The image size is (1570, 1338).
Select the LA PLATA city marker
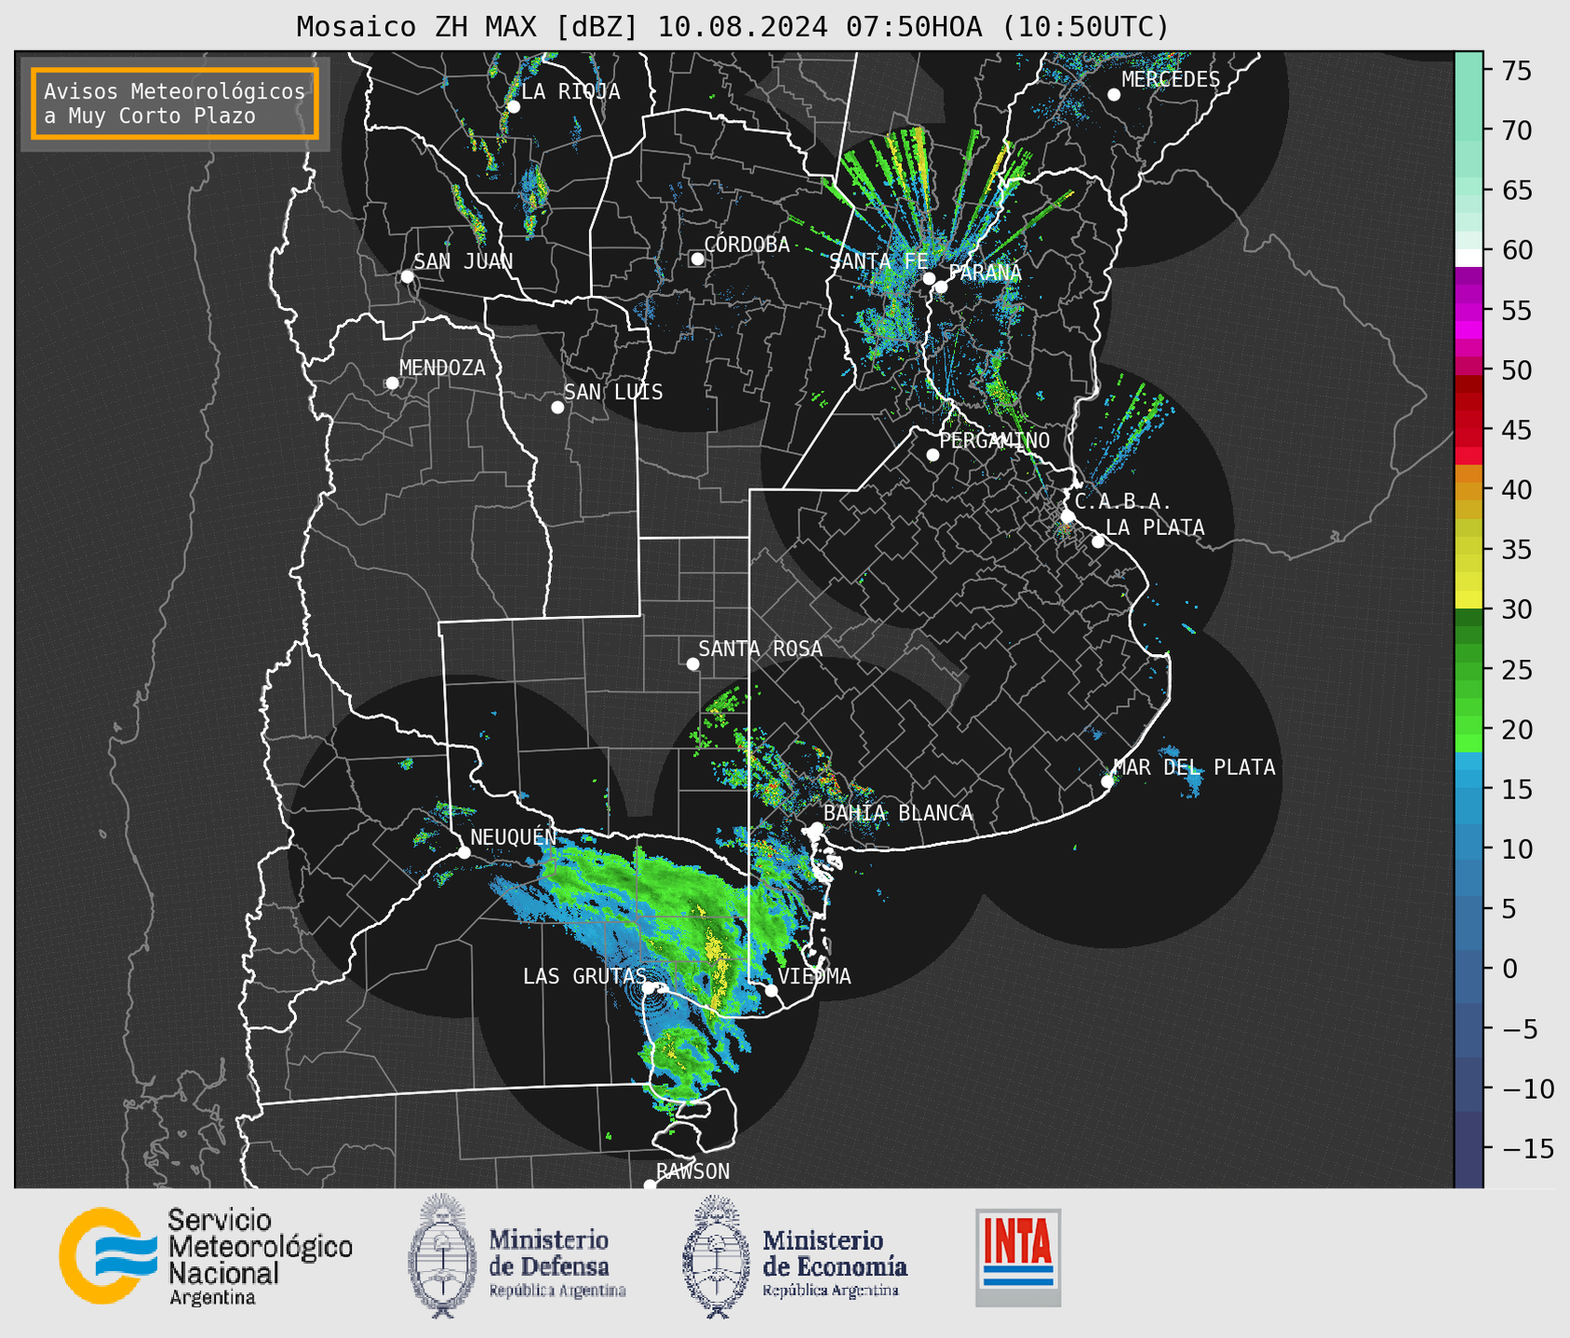coord(1098,542)
